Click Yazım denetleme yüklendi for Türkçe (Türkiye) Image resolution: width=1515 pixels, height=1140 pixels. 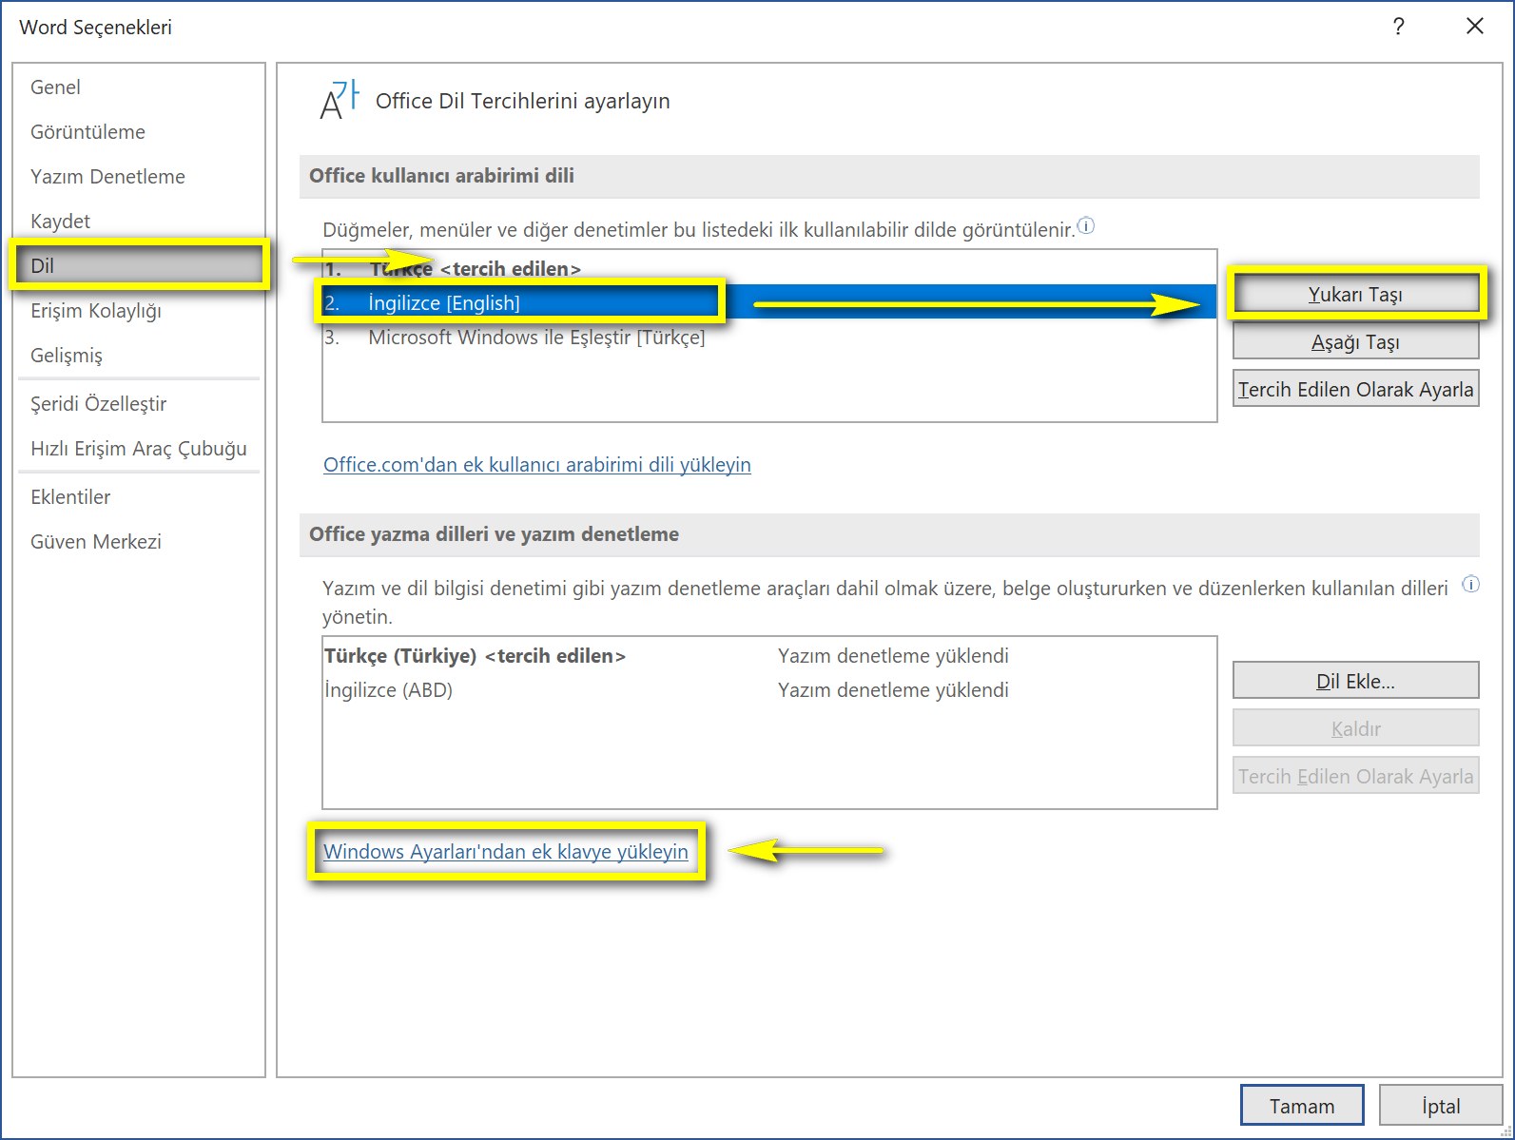point(893,656)
